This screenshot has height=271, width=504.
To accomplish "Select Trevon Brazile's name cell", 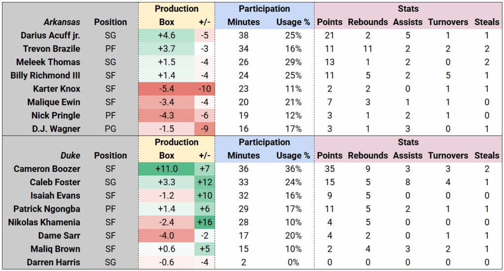I will [51, 49].
